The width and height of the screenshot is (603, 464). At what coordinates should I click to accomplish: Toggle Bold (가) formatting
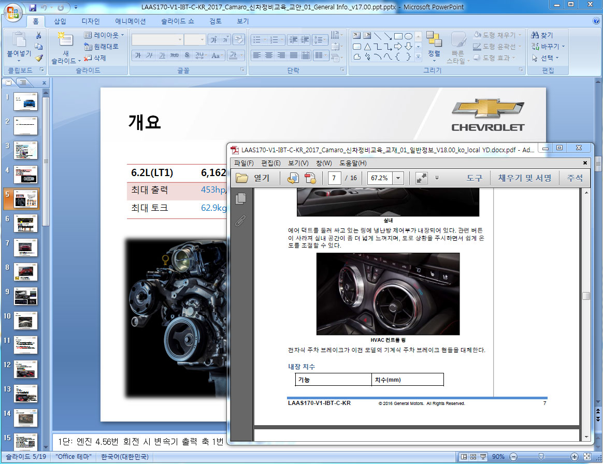pyautogui.click(x=138, y=55)
